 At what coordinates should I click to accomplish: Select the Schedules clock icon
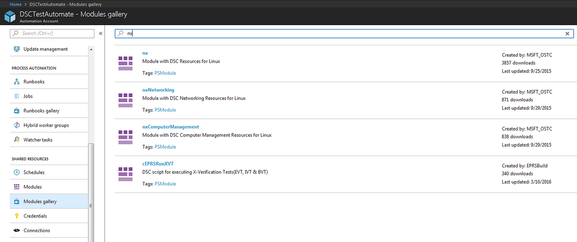click(x=17, y=172)
